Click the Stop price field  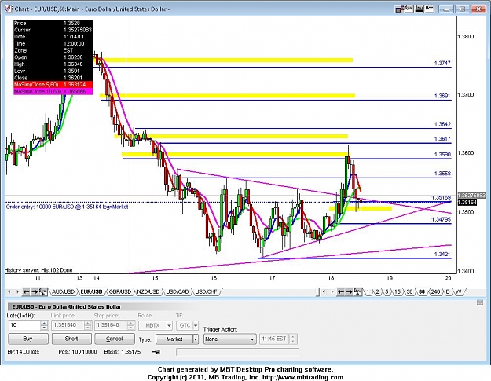(112, 325)
